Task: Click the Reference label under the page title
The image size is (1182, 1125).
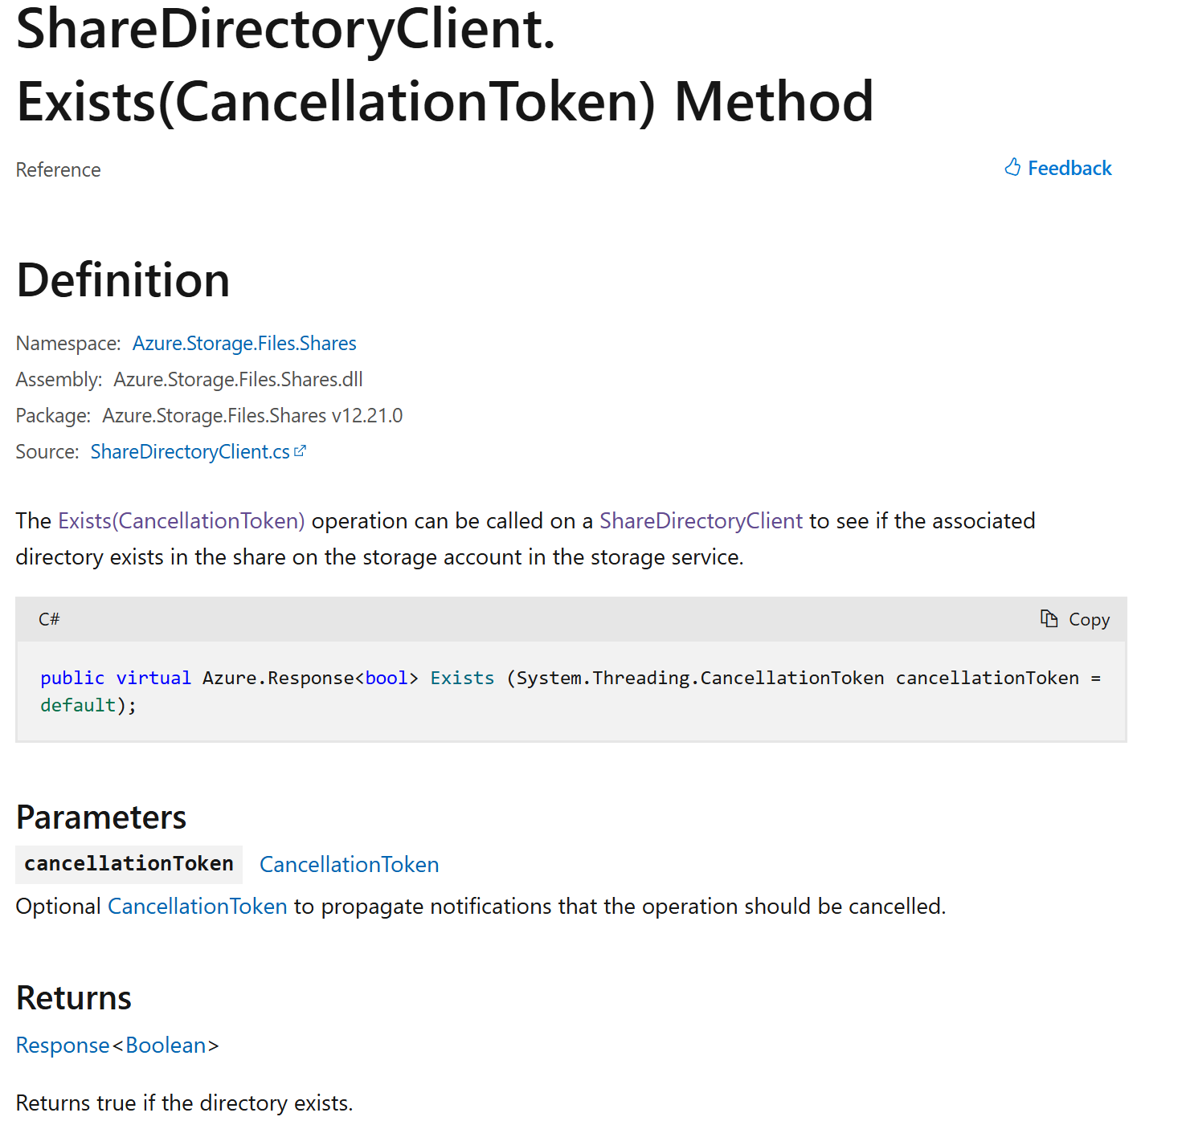Action: coord(58,170)
